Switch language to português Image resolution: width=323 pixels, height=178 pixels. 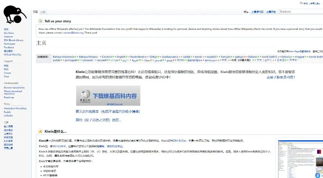(71, 60)
